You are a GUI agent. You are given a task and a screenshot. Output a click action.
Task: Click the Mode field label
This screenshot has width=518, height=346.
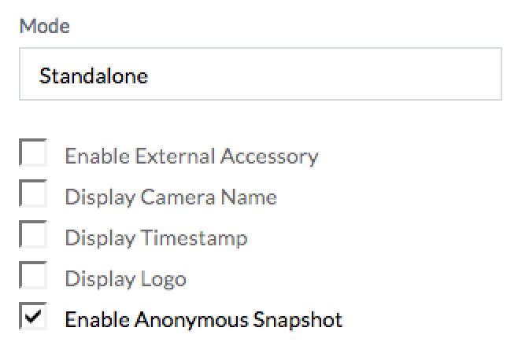pos(44,26)
